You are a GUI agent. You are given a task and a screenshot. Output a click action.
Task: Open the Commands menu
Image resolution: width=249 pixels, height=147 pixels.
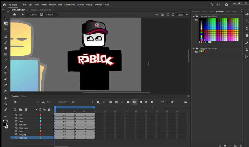(69, 5)
